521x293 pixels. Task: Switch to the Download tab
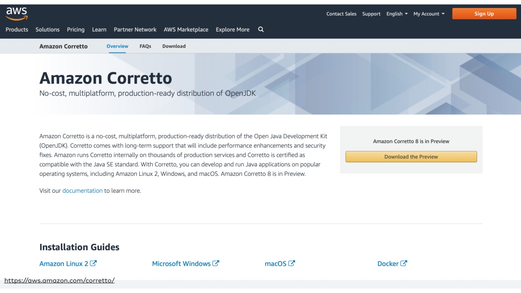[174, 46]
